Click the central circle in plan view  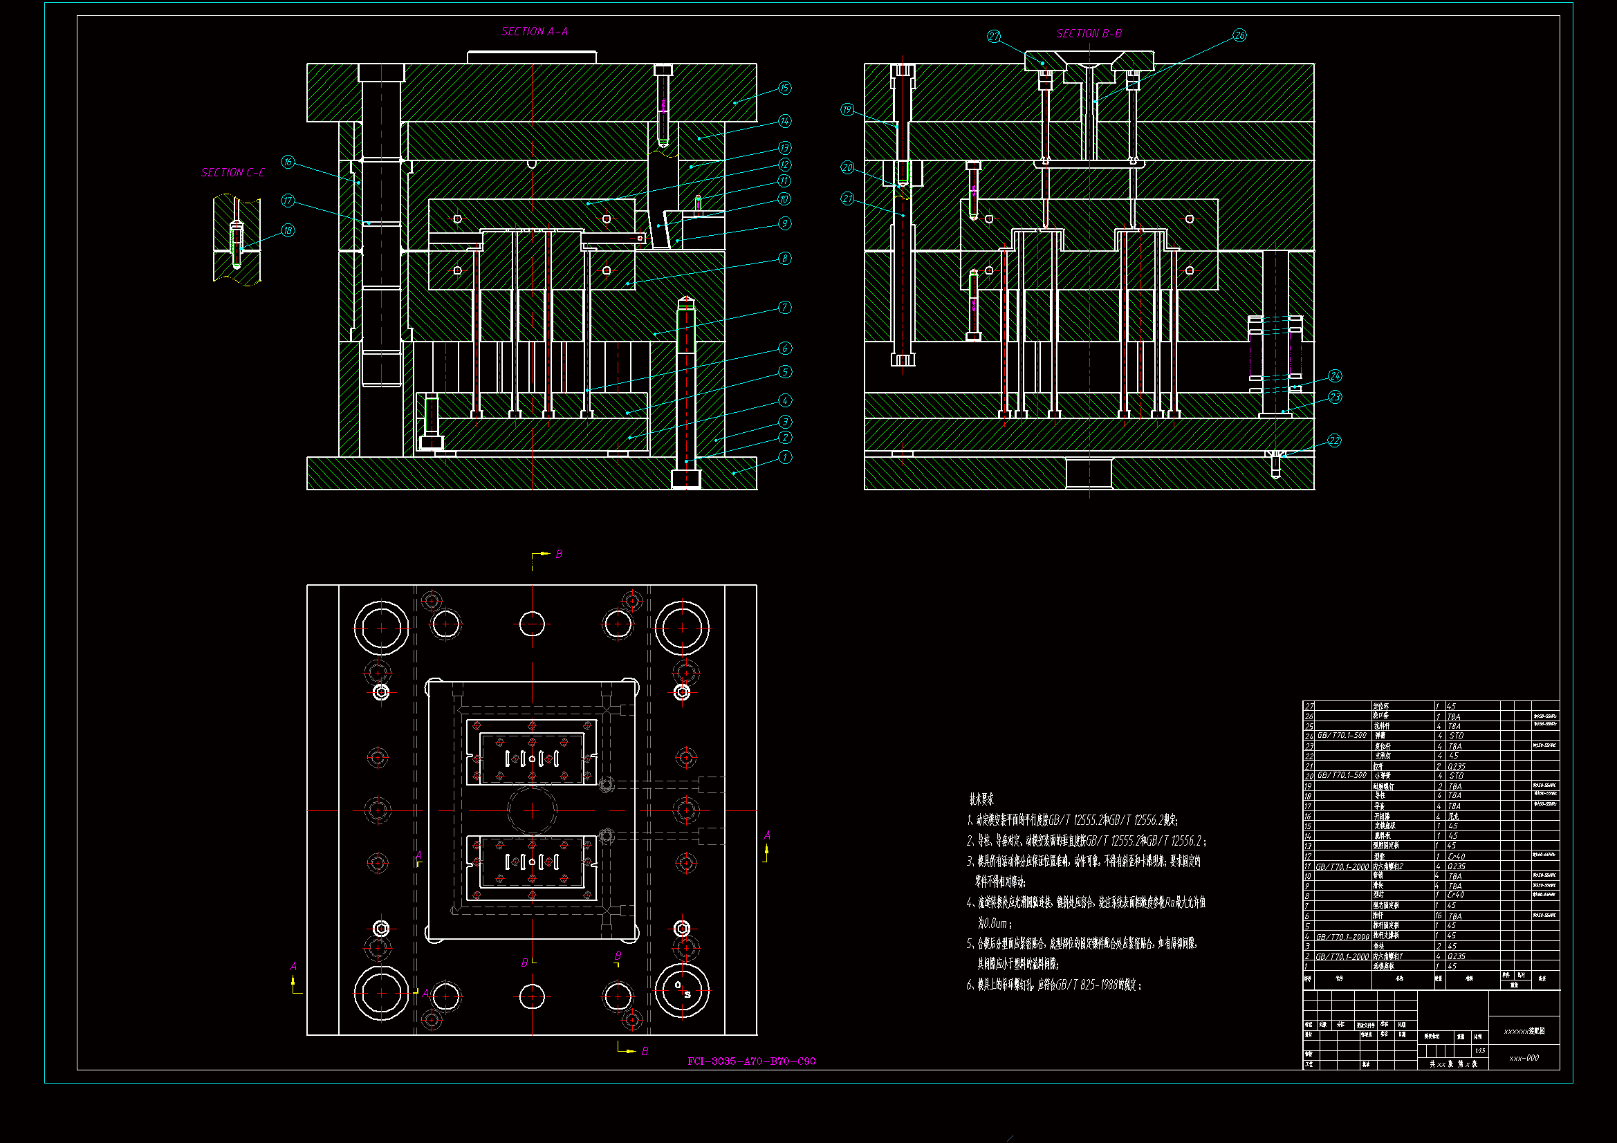[x=532, y=810]
